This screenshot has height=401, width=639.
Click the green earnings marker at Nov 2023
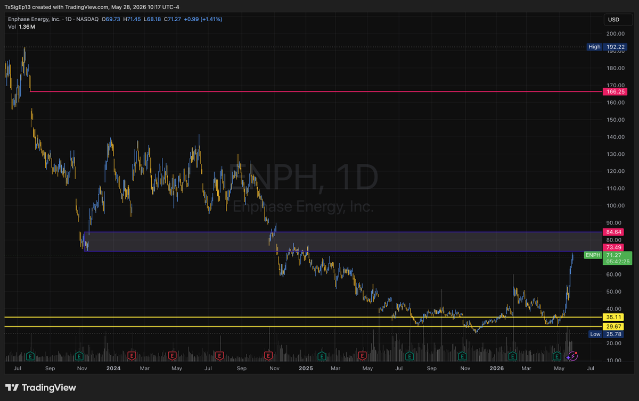coord(79,355)
